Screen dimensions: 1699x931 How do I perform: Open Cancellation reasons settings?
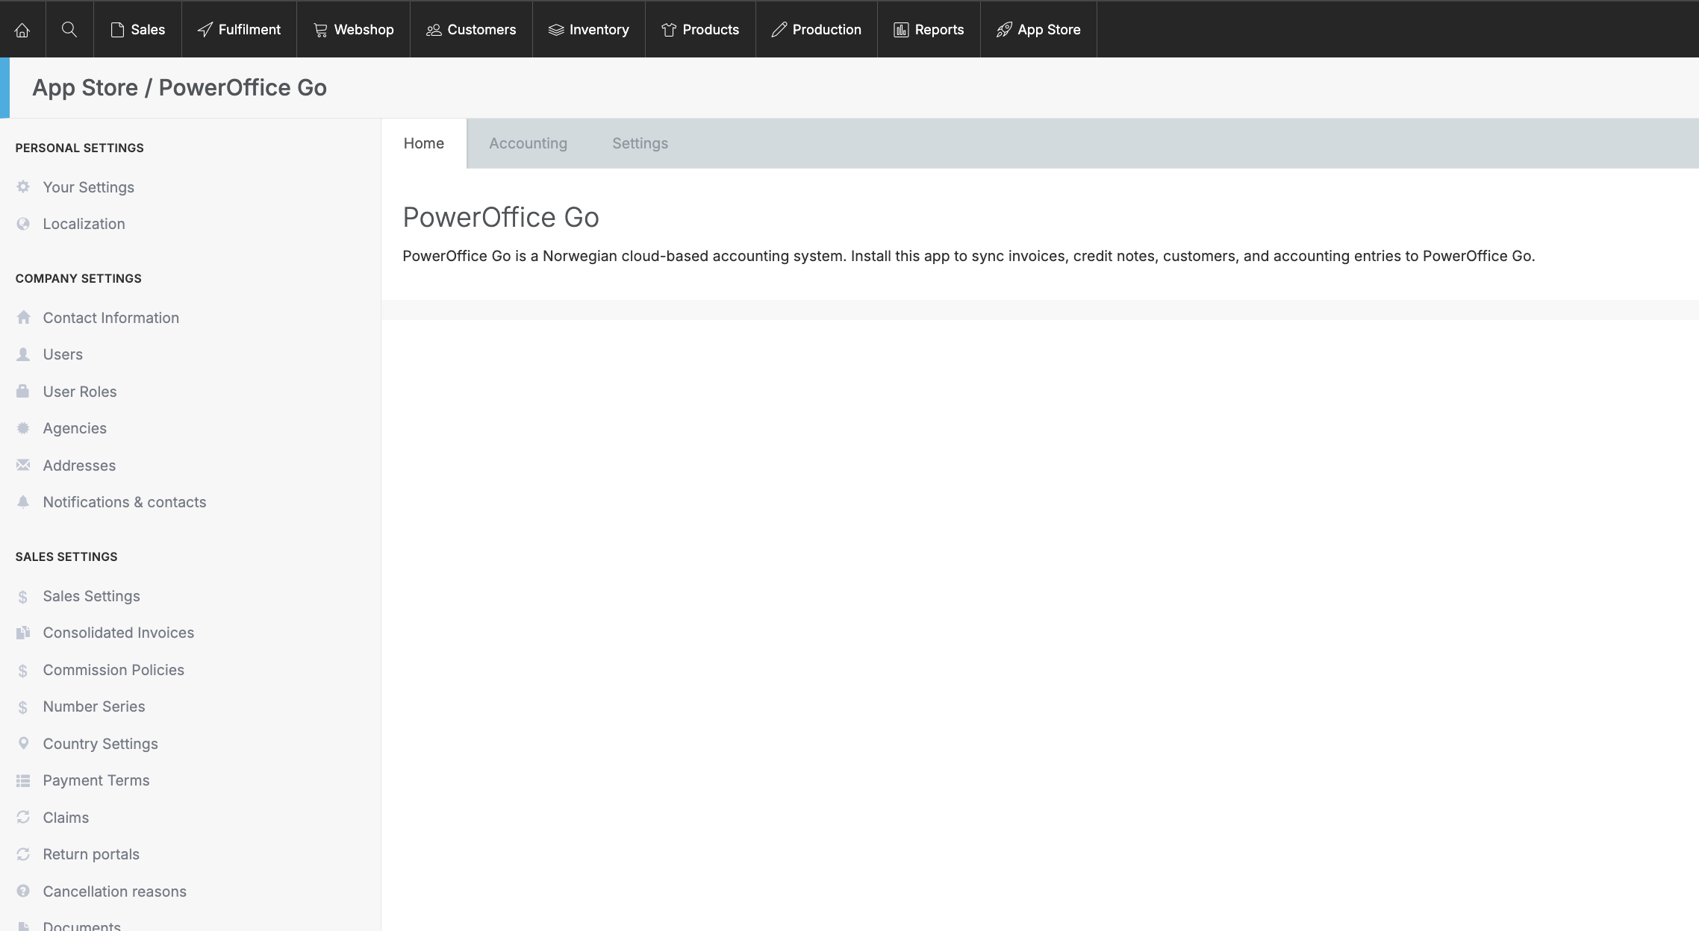click(x=115, y=891)
